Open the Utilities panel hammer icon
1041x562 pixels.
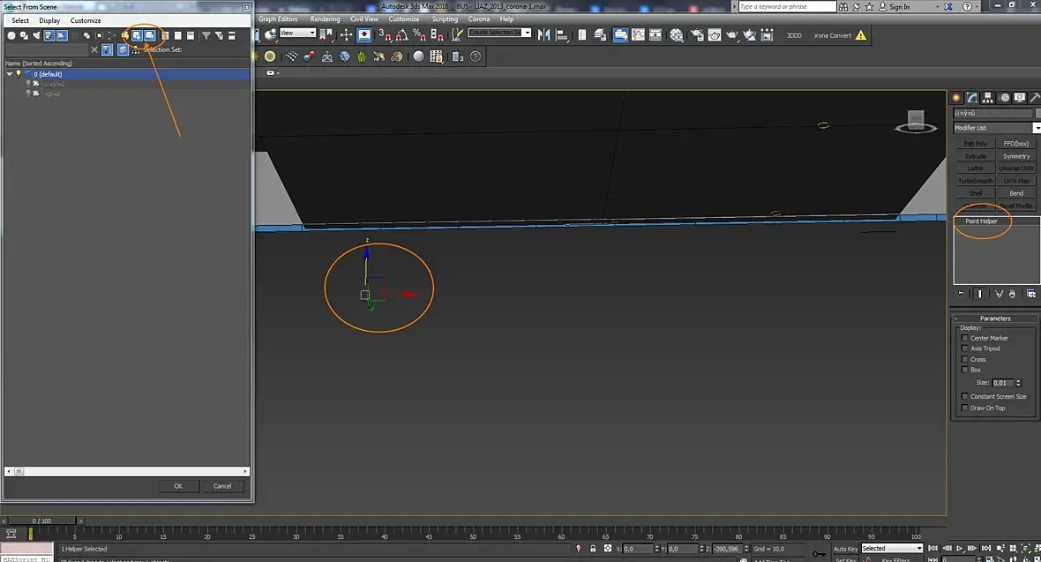(x=1034, y=98)
